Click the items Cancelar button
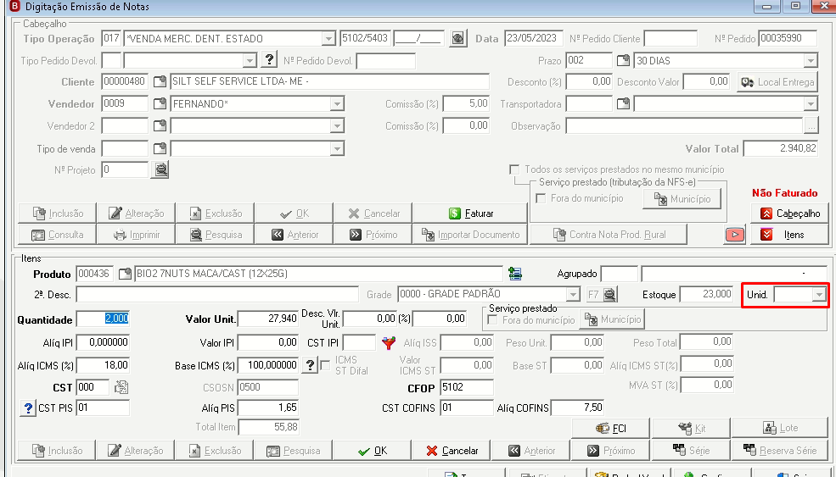Viewport: 836px width, 477px height. (452, 451)
